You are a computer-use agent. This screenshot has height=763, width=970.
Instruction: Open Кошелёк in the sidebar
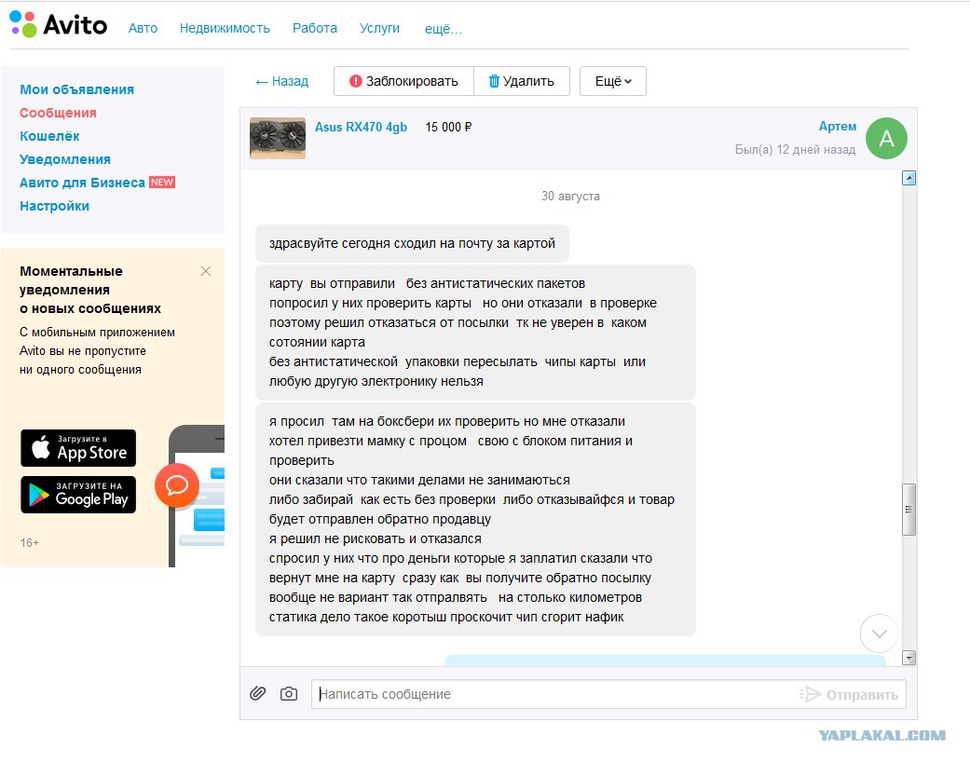click(49, 136)
